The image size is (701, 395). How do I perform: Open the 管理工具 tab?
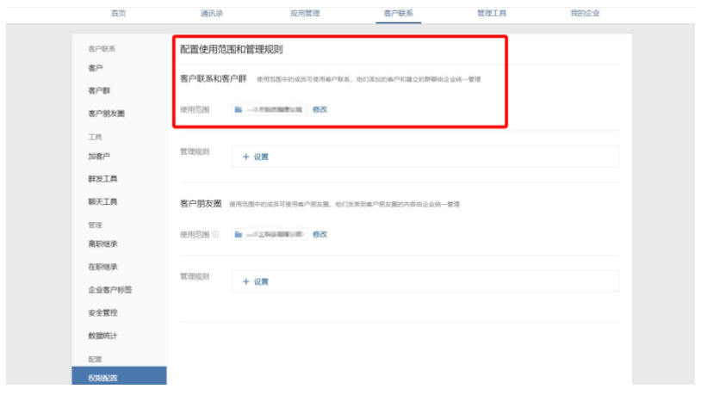coord(492,14)
